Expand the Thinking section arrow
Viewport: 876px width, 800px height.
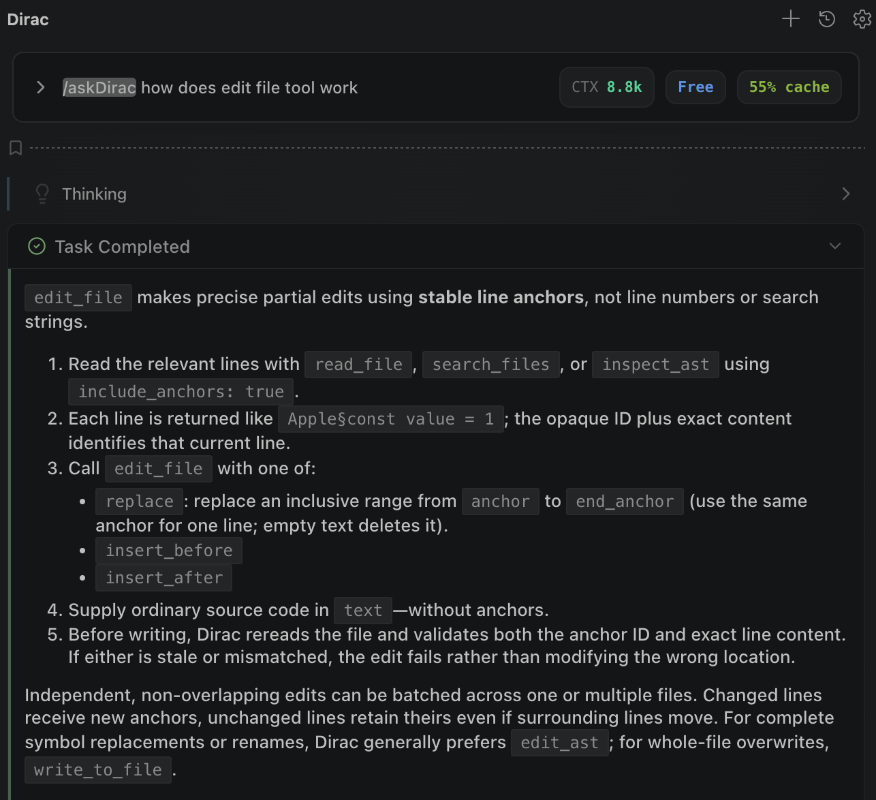pos(846,194)
